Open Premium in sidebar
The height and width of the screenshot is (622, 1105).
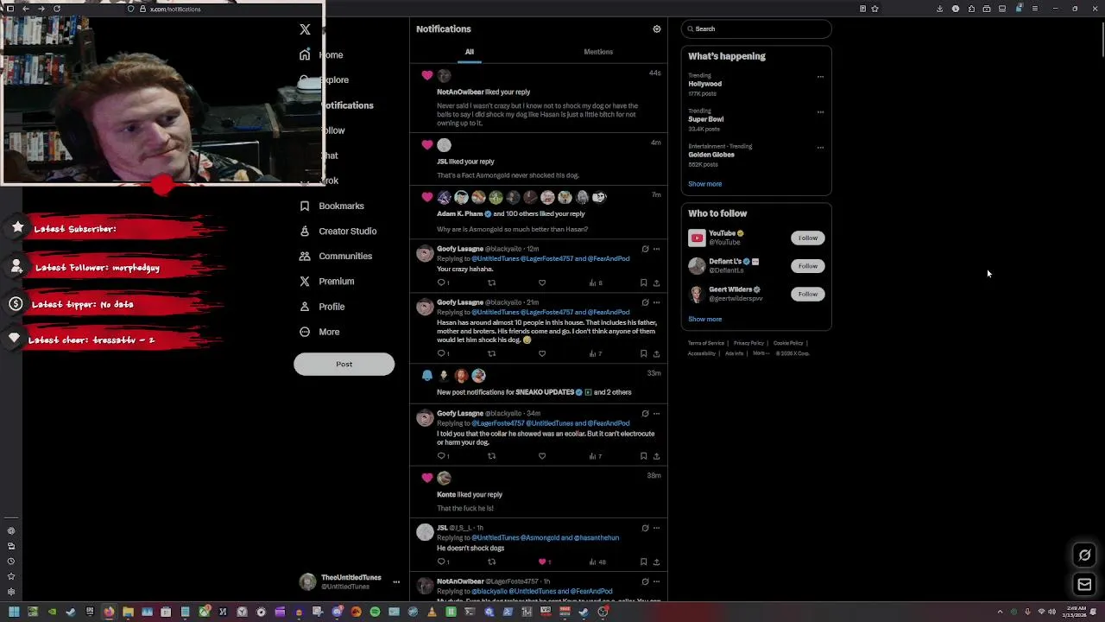pyautogui.click(x=326, y=281)
